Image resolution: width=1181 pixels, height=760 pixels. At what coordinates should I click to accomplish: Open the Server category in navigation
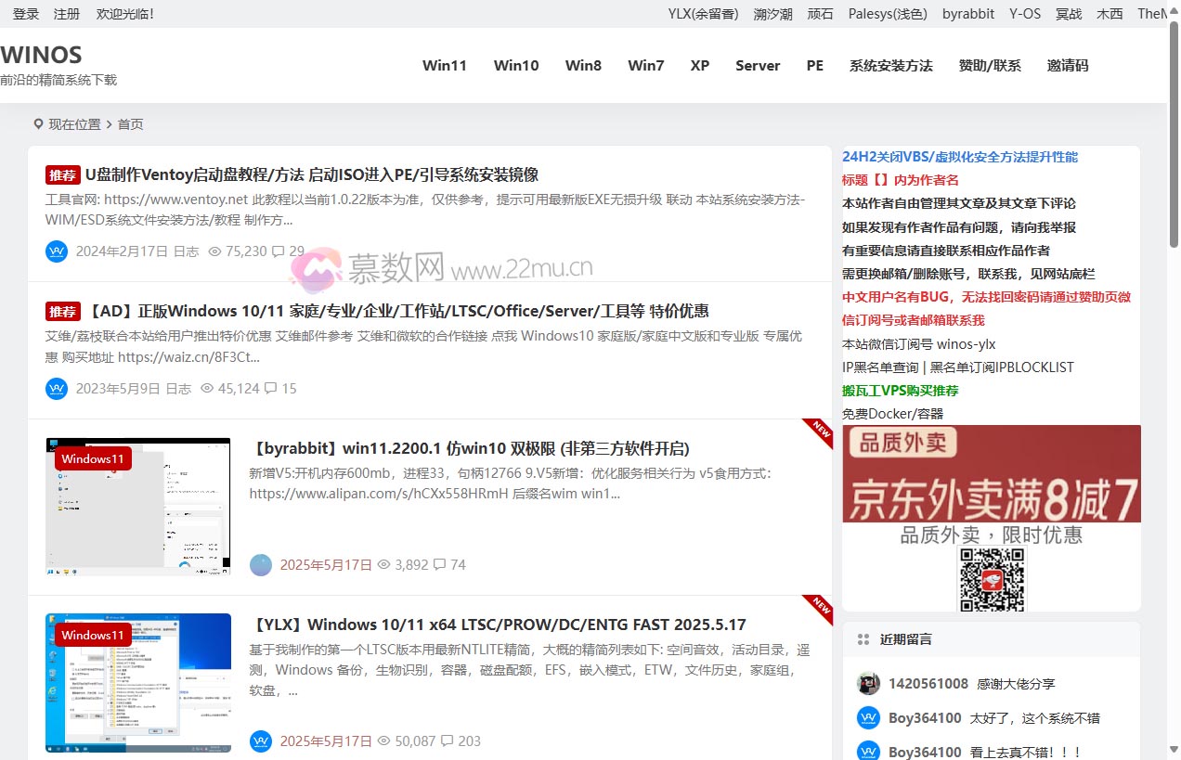[x=758, y=66]
